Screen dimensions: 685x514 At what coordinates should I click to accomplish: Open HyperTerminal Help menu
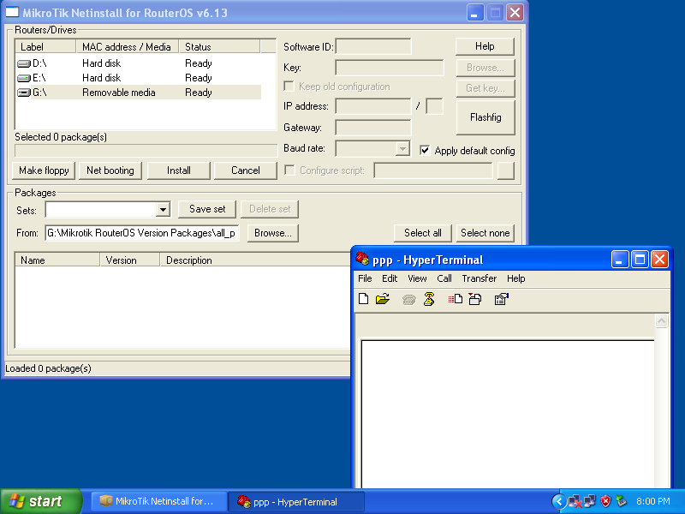click(516, 278)
